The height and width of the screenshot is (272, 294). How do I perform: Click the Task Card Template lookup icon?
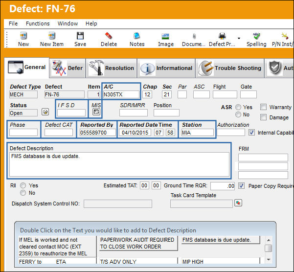tap(238, 203)
